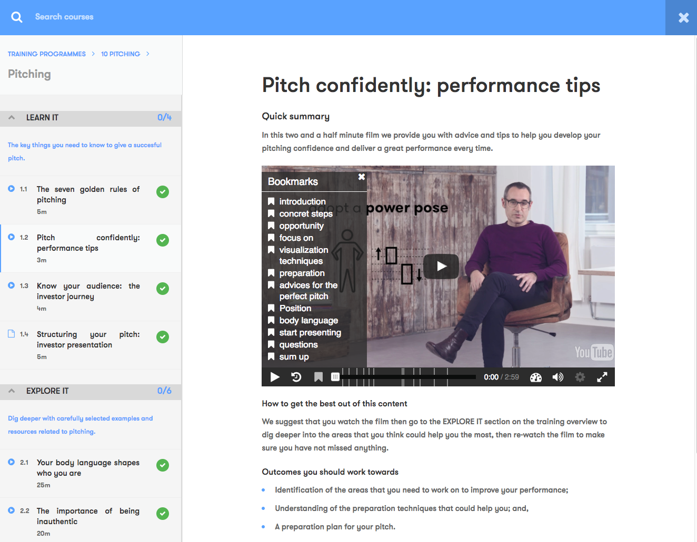Click the seek handle at timeline start
This screenshot has height=542, width=697.
(x=335, y=377)
